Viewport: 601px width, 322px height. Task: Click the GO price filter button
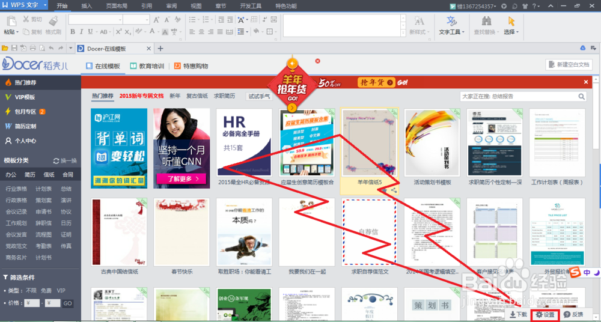click(x=67, y=303)
